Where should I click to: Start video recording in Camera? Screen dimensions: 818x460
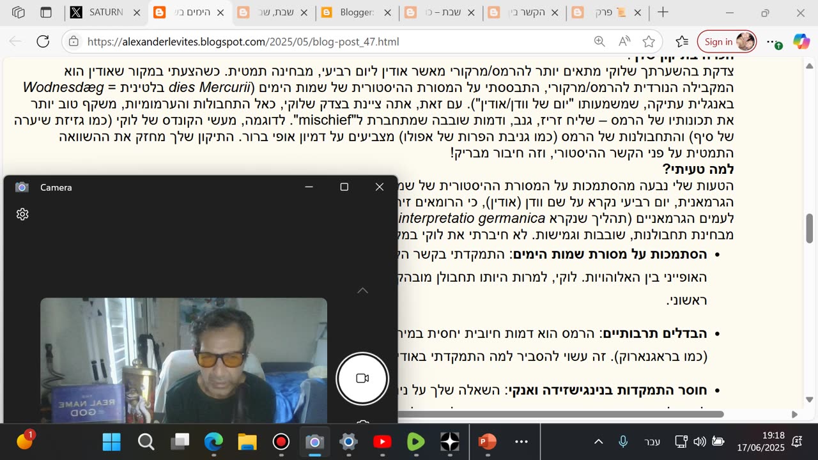point(362,378)
